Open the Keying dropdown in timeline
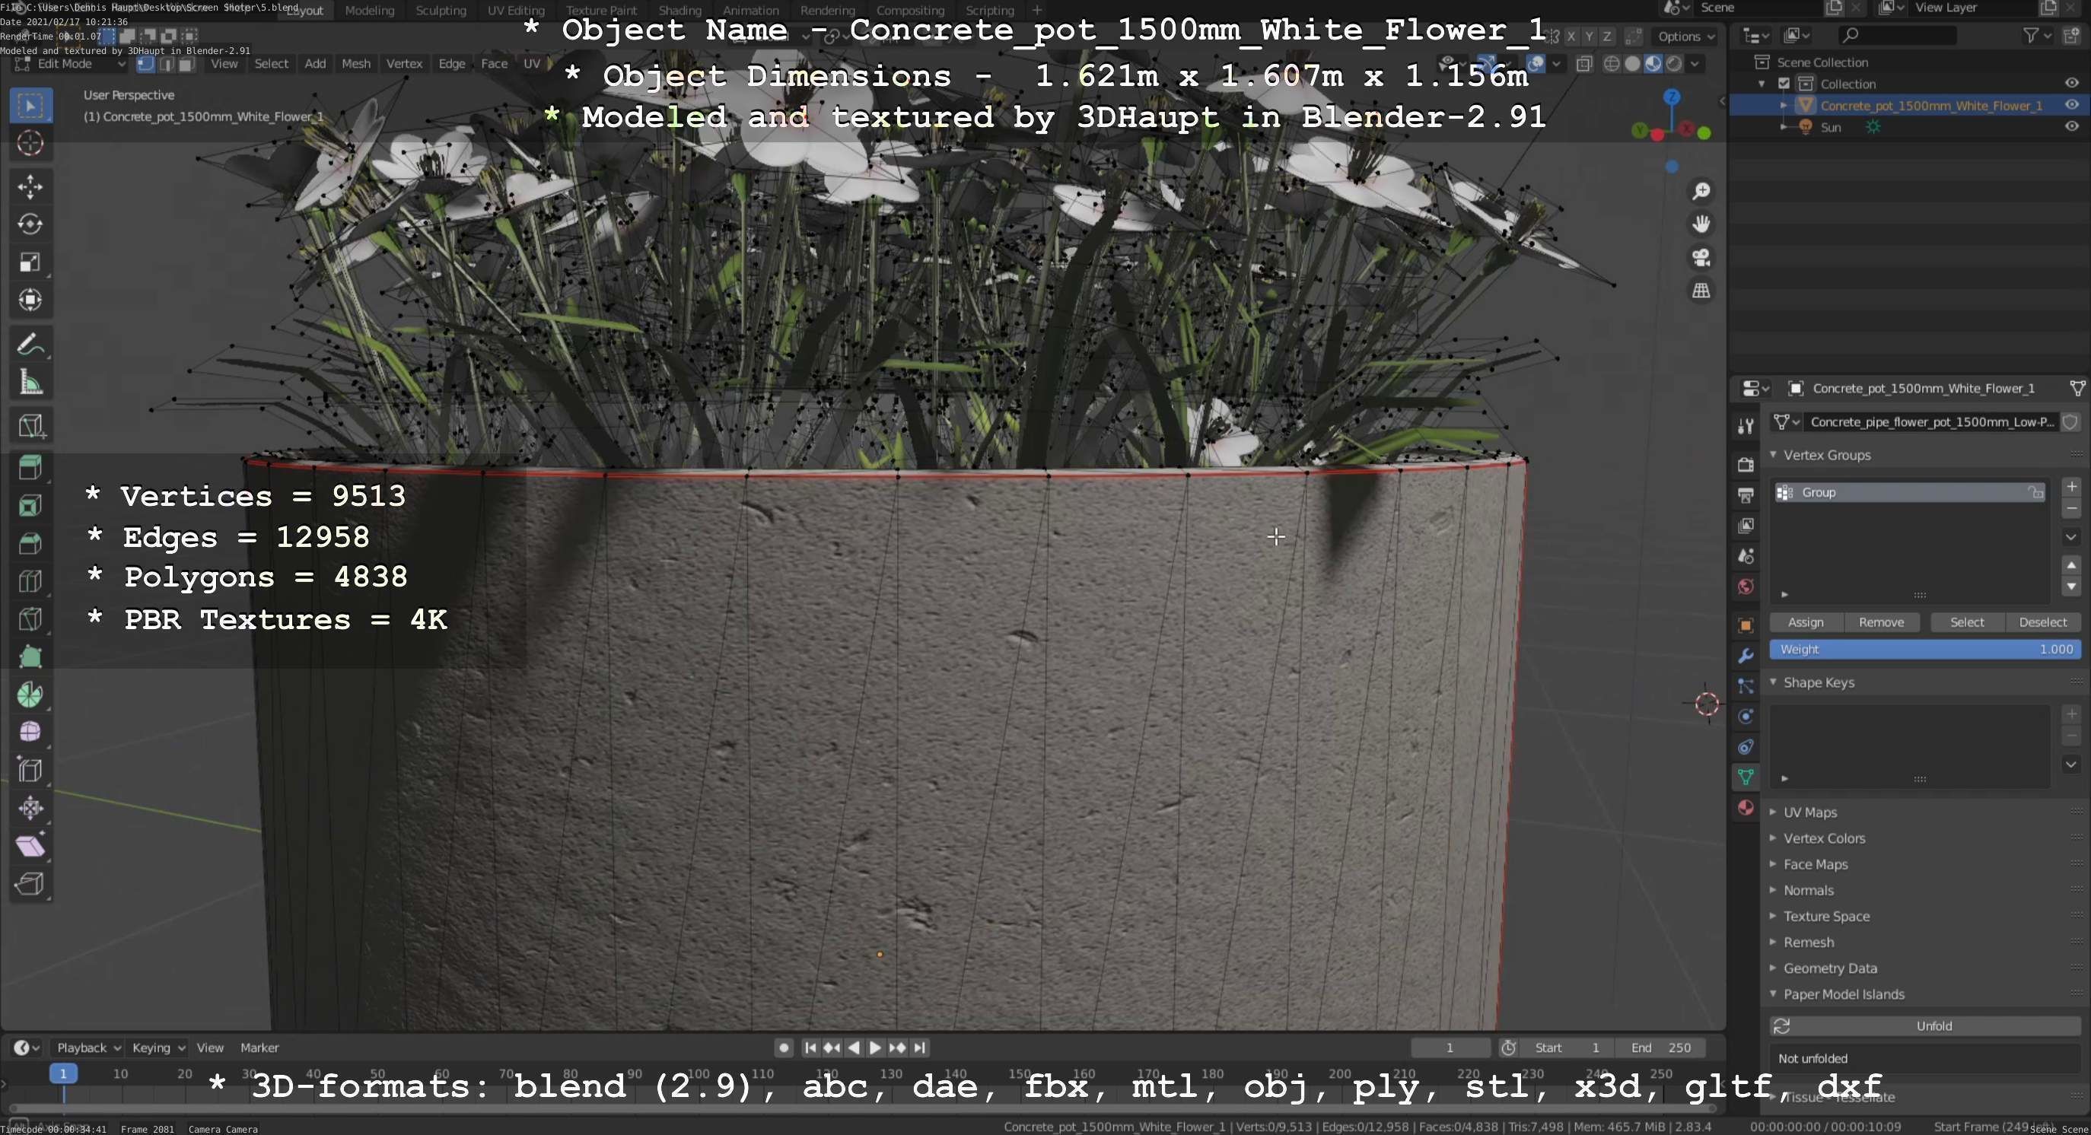 [x=158, y=1048]
